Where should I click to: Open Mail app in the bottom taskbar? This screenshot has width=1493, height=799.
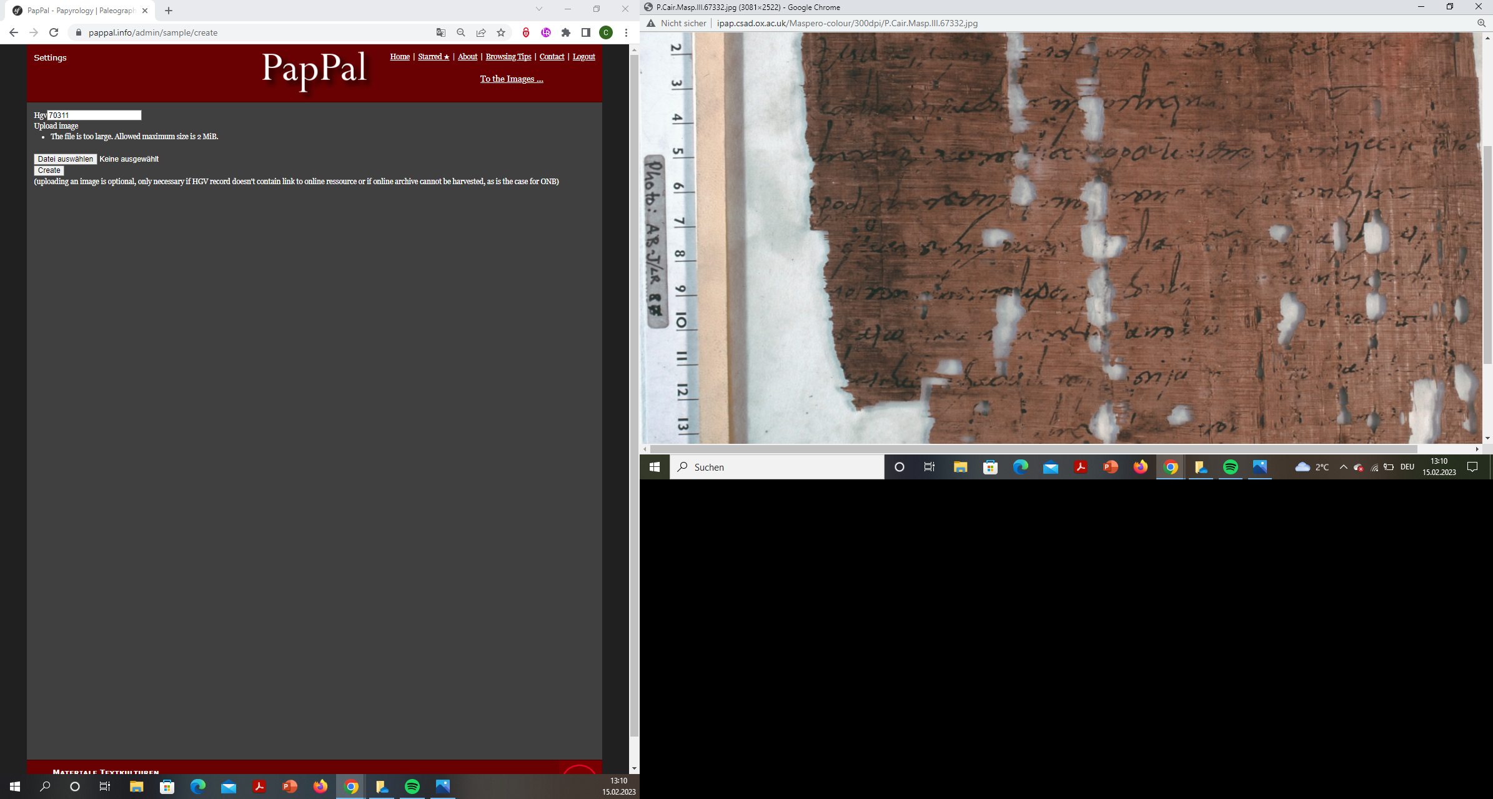click(228, 787)
